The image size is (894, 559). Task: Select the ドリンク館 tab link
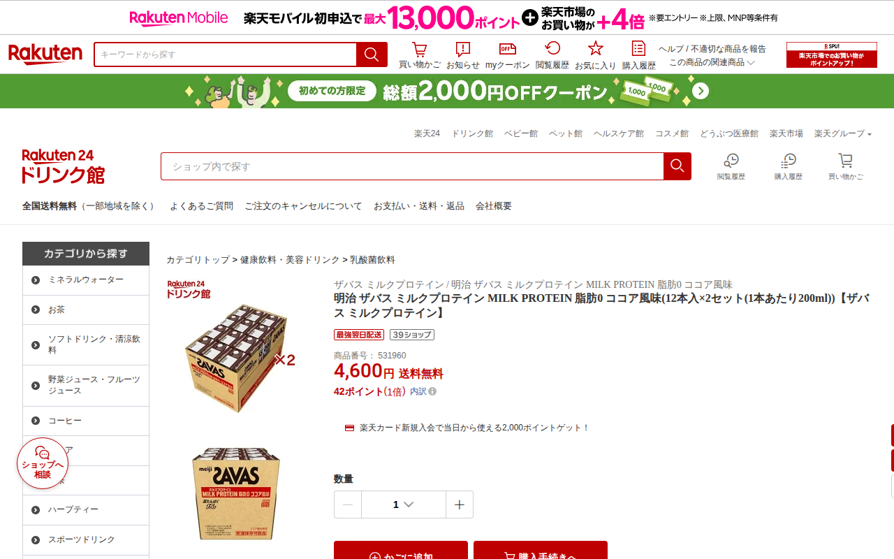pyautogui.click(x=472, y=133)
